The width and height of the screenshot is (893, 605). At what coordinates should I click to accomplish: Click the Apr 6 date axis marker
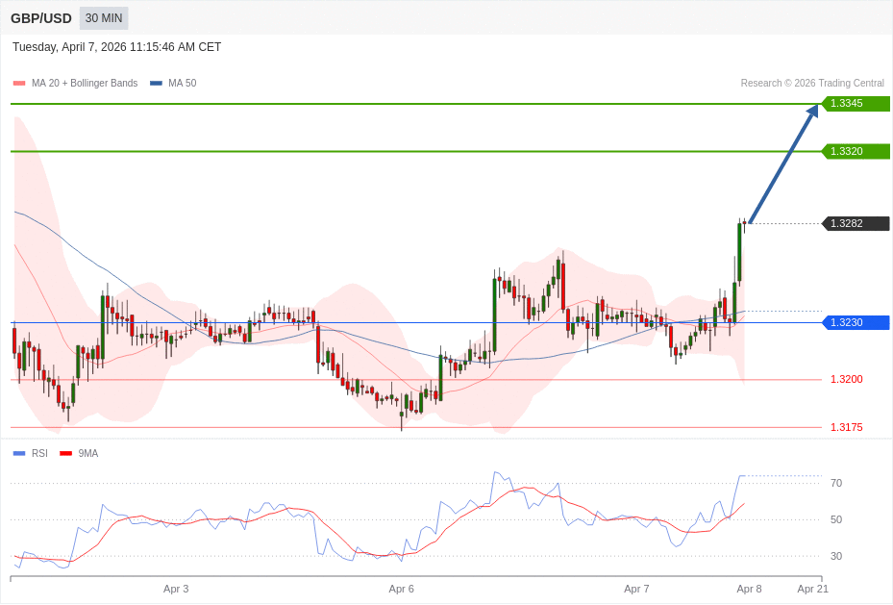coord(401,589)
